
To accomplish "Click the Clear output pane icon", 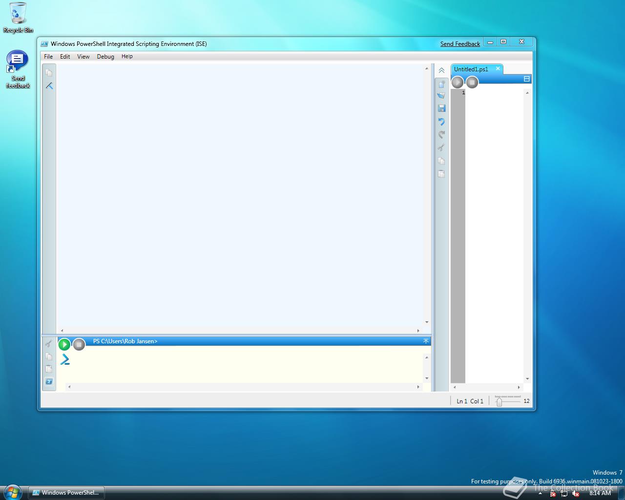I will pyautogui.click(x=49, y=86).
